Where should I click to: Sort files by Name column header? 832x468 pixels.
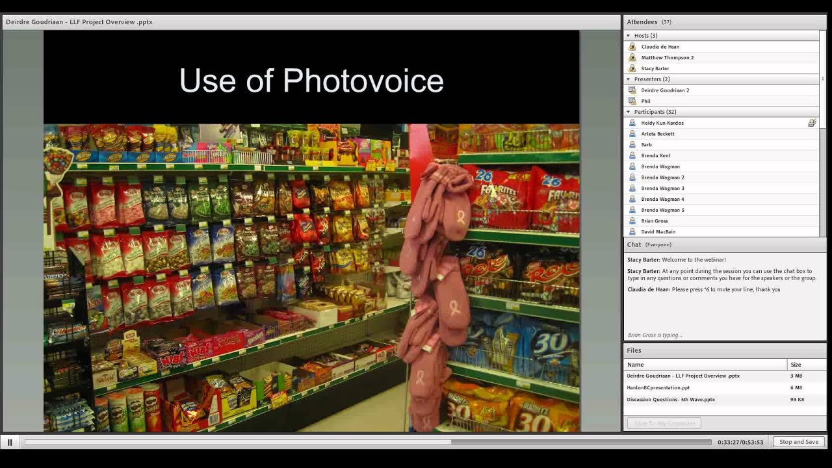[x=706, y=365]
